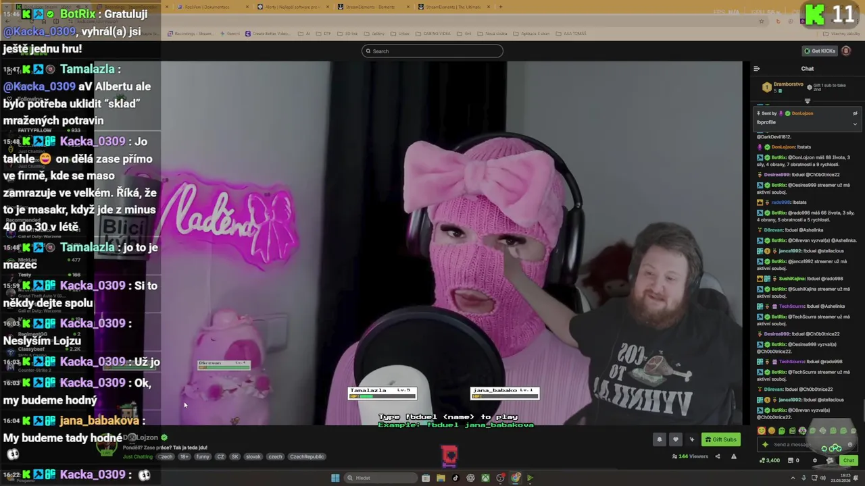The image size is (865, 486).
Task: Click the Get KICKs button
Action: 819,51
